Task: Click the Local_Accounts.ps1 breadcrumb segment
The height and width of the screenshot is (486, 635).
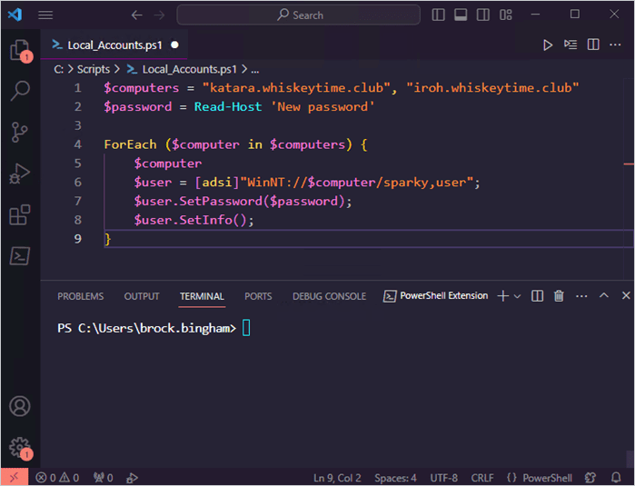Action: point(182,69)
